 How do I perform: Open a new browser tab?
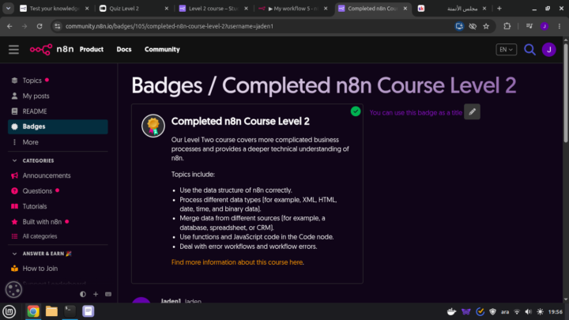point(499,9)
